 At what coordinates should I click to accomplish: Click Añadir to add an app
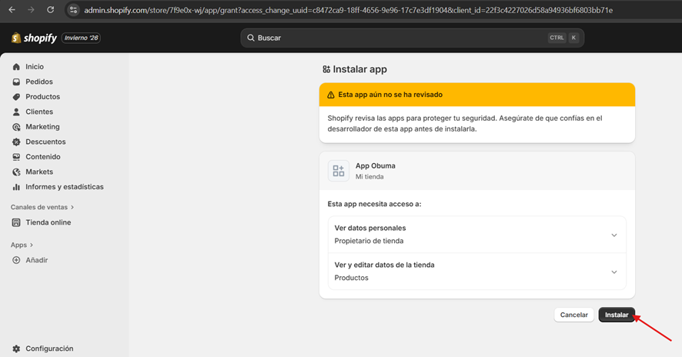[36, 260]
